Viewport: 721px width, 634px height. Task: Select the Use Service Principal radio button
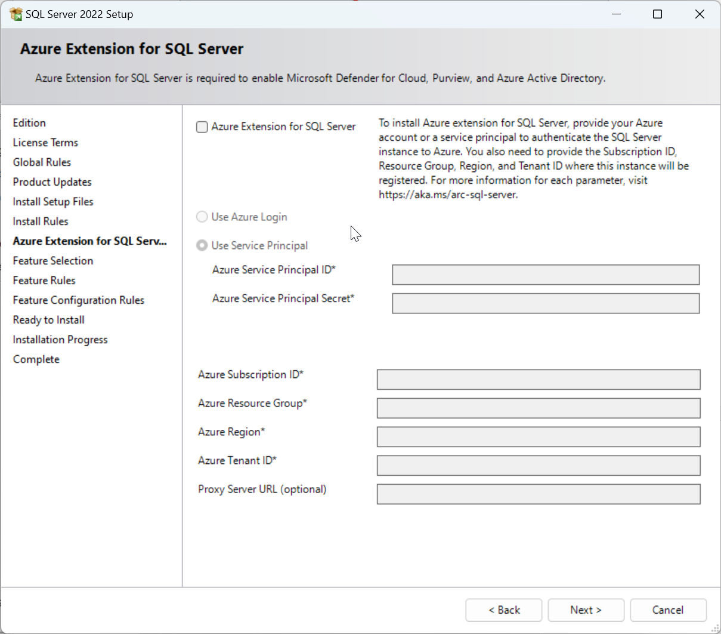click(x=202, y=245)
